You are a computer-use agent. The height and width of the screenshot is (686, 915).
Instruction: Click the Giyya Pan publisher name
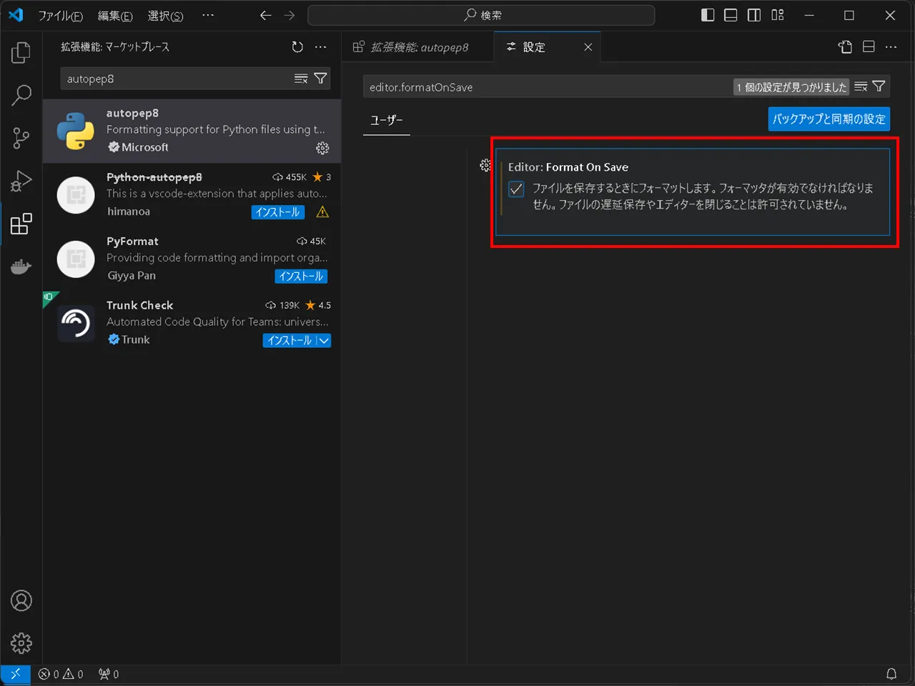click(x=132, y=276)
